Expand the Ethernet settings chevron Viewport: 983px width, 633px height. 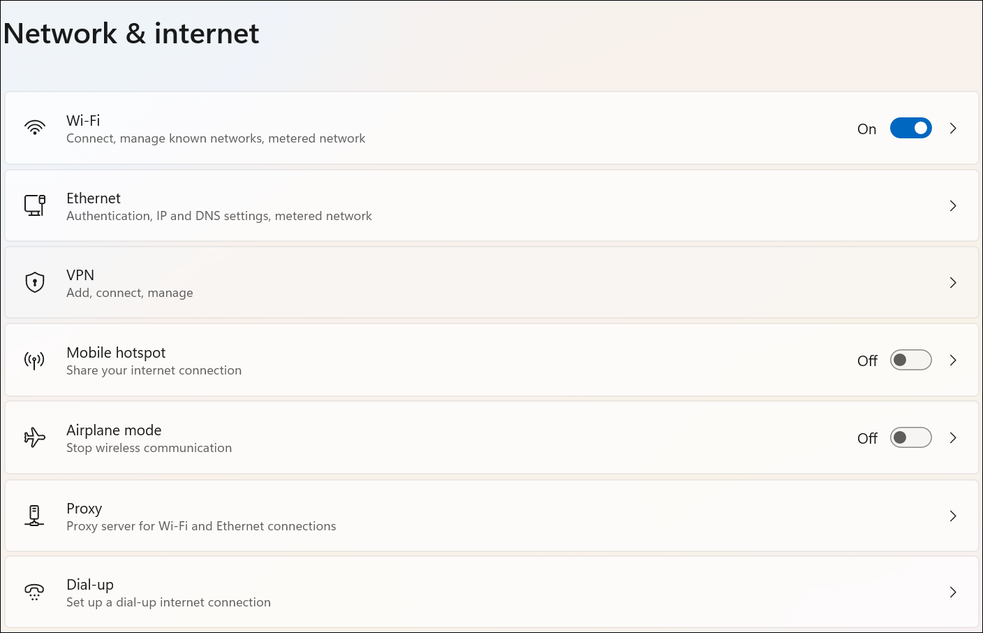tap(953, 205)
